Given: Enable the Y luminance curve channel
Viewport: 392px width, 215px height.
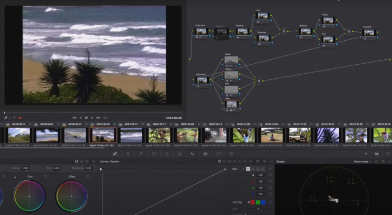Looking at the screenshot, I should point(248,169).
